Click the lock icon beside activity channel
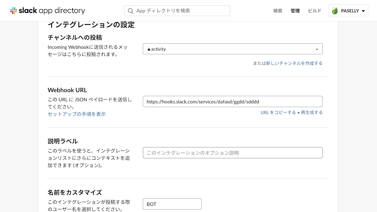Screen dimensions: 377x212 (x=149, y=49)
